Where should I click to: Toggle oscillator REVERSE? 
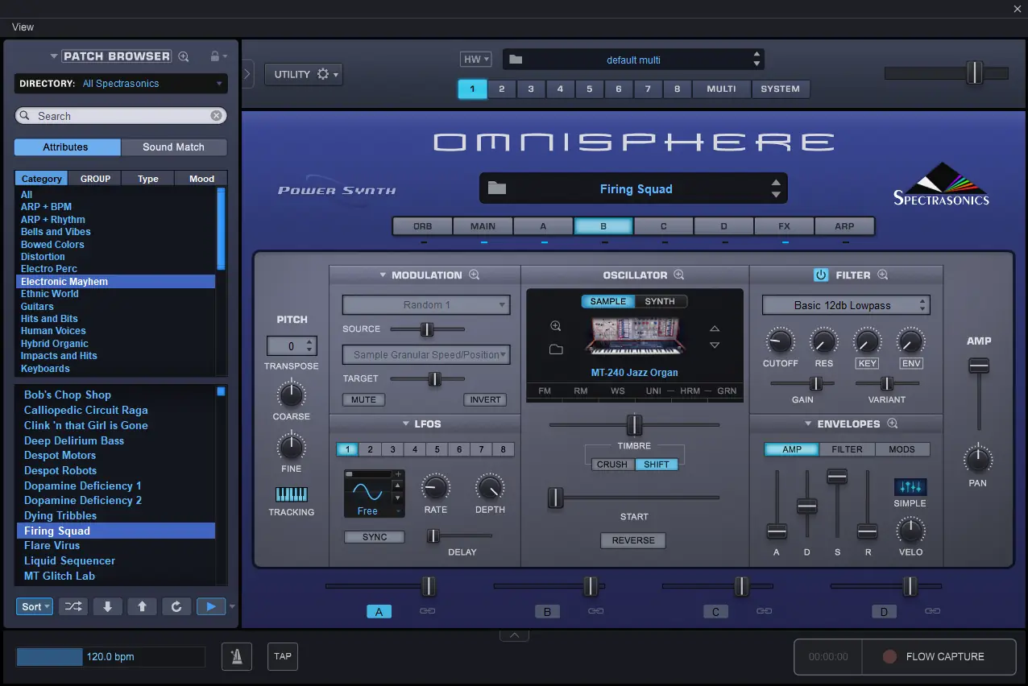click(633, 540)
